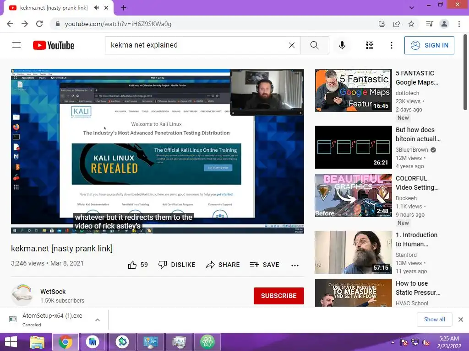
Task: Open a new browser tab
Action: tap(124, 8)
